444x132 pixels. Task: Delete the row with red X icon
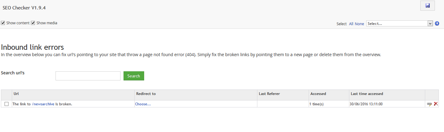[436, 104]
